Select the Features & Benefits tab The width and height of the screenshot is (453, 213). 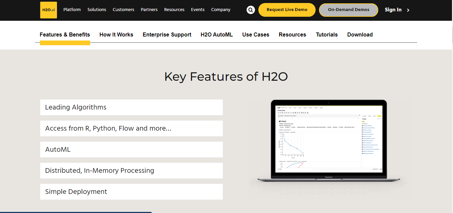[65, 34]
